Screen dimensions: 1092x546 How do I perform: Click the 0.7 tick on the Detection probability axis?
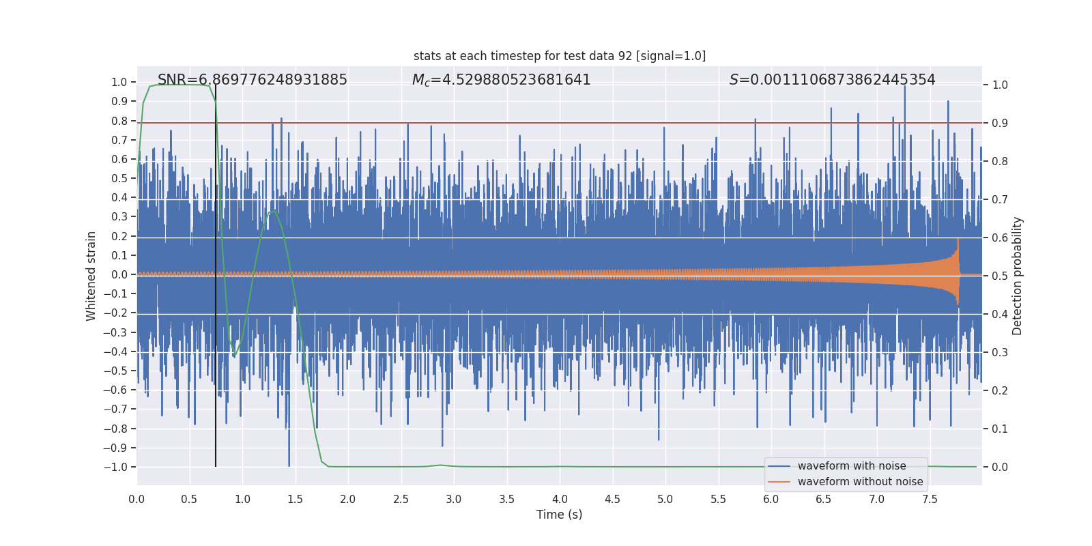pyautogui.click(x=1000, y=200)
